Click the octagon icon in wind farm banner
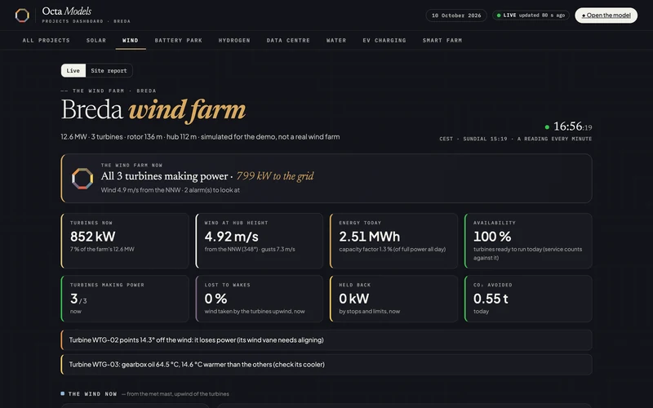 pyautogui.click(x=82, y=179)
